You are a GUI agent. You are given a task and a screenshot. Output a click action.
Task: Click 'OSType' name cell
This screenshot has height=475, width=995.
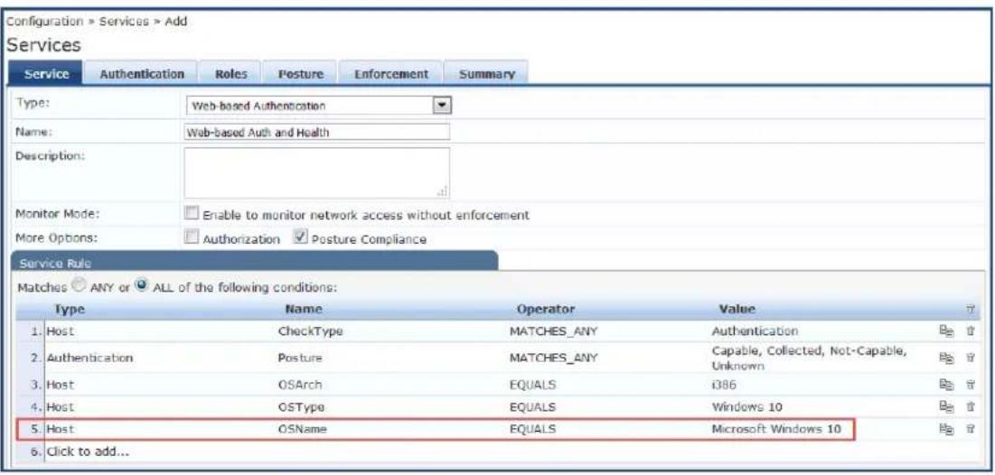(x=302, y=405)
